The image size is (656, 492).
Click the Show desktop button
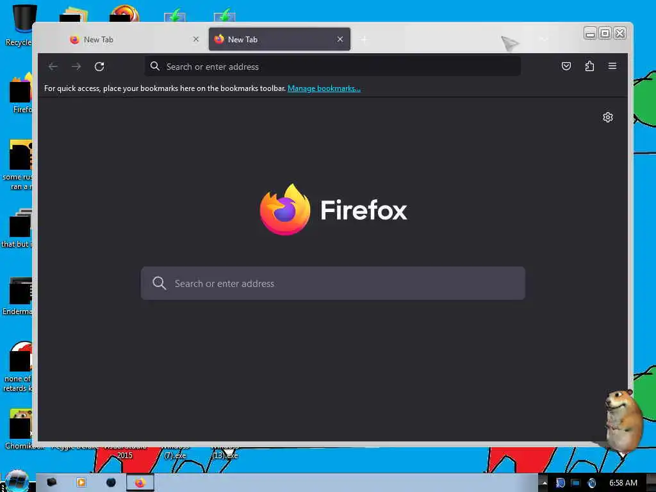point(651,483)
